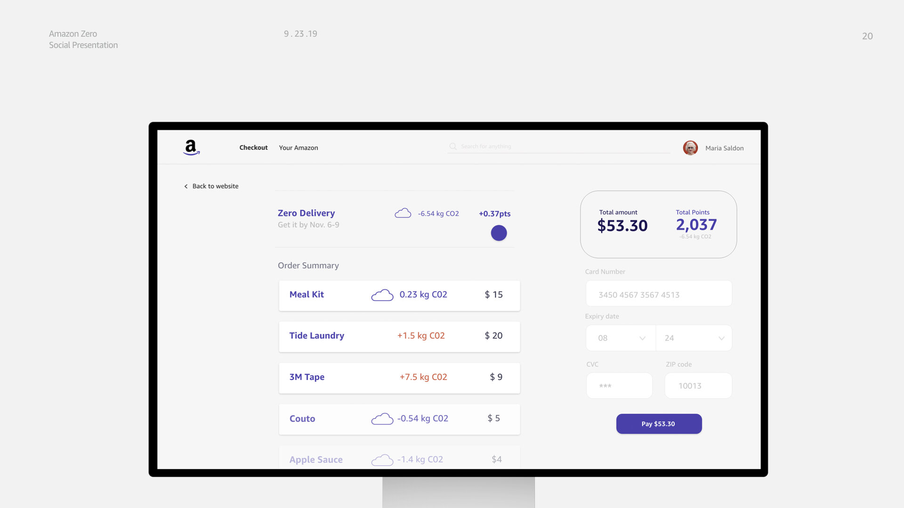This screenshot has height=508, width=904.
Task: Click the search magnifier icon
Action: (x=453, y=146)
